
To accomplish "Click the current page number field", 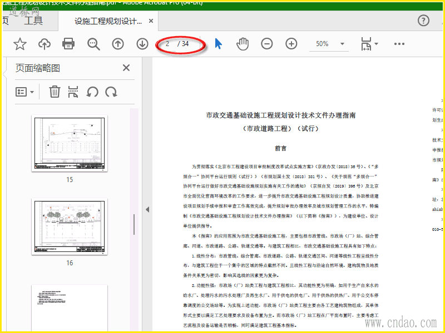I will (x=168, y=44).
